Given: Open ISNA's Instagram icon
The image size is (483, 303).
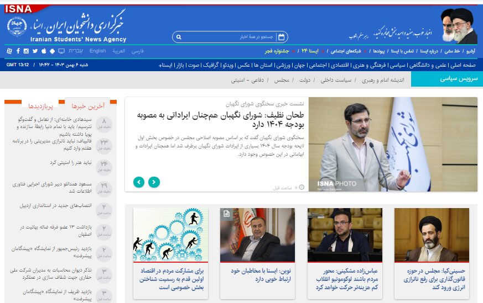Looking at the screenshot, I should [26, 51].
